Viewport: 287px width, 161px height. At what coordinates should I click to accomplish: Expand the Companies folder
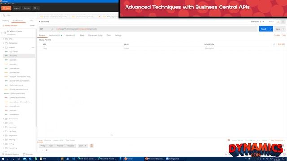pos(3,43)
